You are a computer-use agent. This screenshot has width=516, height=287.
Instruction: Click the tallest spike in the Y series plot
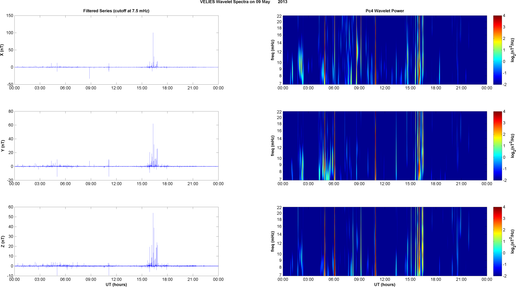[153, 125]
